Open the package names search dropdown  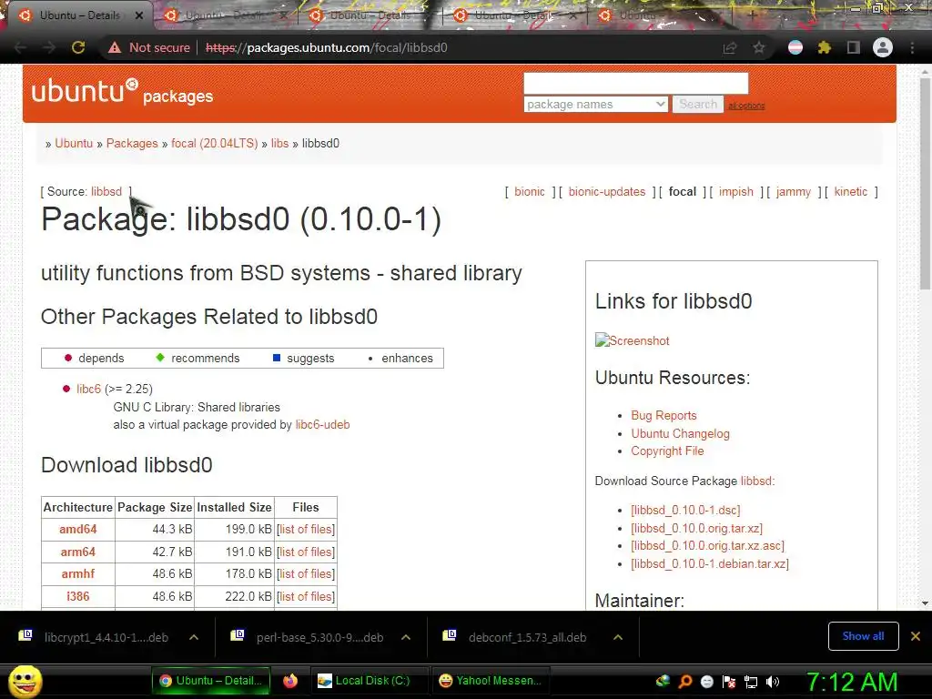[595, 104]
